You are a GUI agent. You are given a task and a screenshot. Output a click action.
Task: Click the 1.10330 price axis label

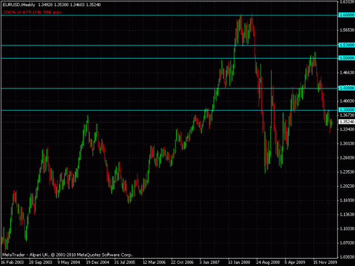point(347,229)
